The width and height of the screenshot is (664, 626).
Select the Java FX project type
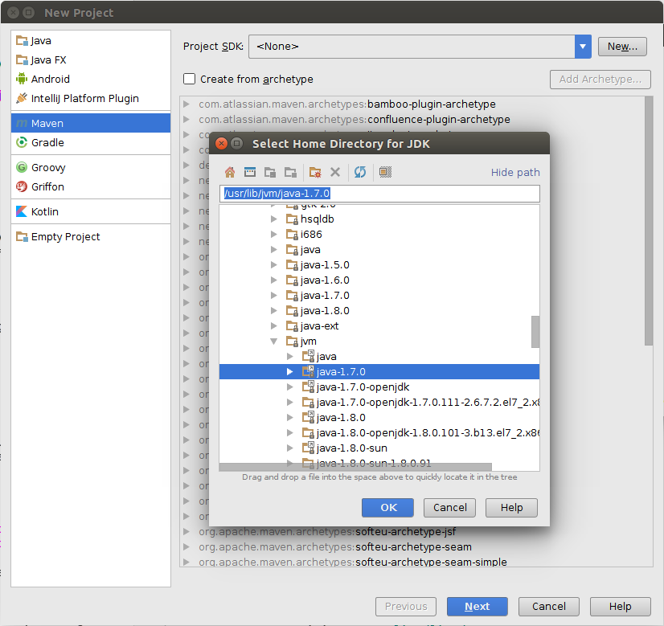[91, 59]
